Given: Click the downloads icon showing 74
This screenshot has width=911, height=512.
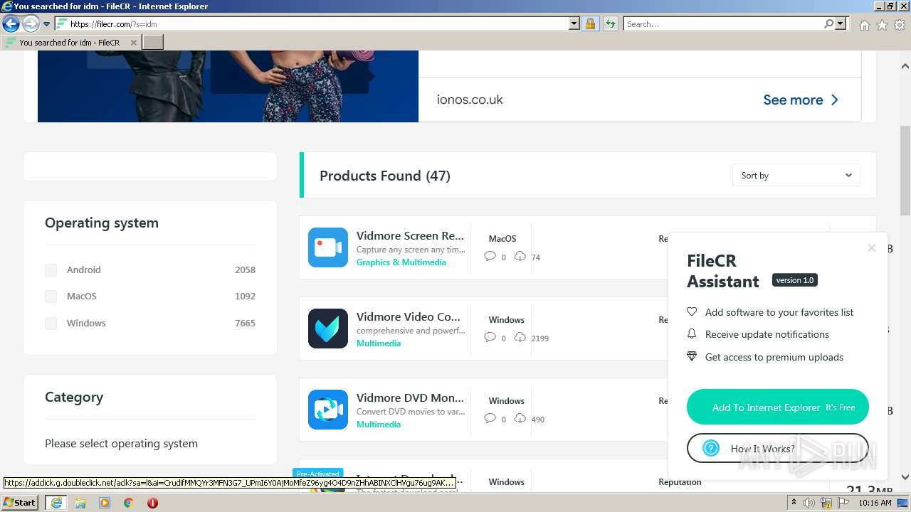Looking at the screenshot, I should (520, 257).
